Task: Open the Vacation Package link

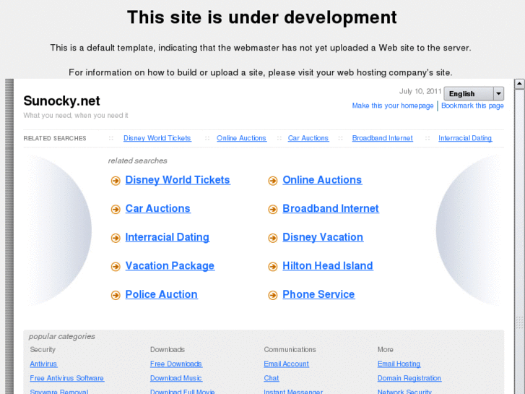Action: [170, 266]
